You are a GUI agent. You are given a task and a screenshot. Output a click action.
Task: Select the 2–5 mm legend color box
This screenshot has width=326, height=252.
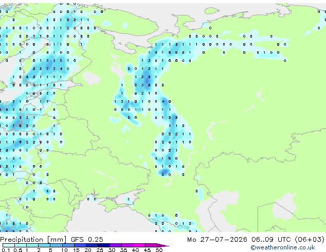point(44,245)
